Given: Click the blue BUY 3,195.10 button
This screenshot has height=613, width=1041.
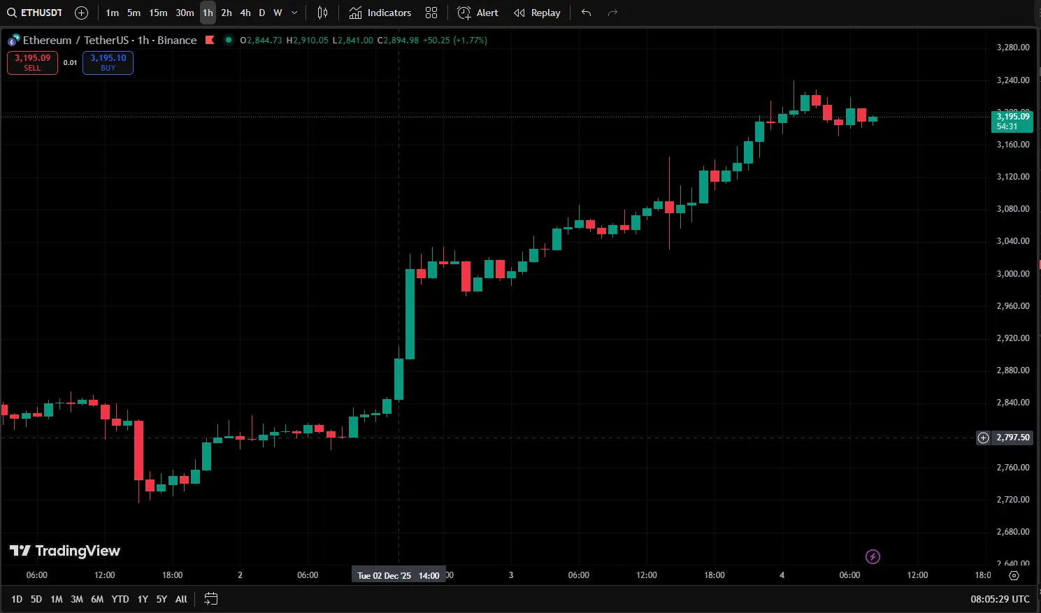Looking at the screenshot, I should tap(108, 63).
